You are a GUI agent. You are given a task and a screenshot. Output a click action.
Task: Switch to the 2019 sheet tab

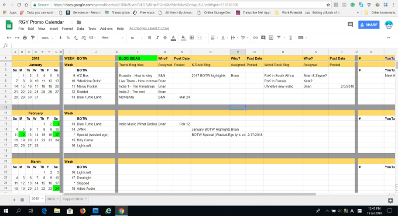pyautogui.click(x=53, y=199)
